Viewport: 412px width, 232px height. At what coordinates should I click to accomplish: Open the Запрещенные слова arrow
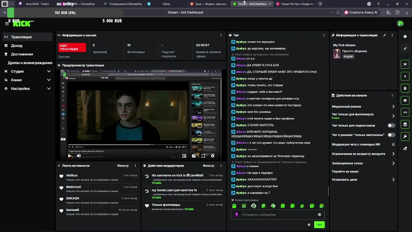tap(393, 163)
